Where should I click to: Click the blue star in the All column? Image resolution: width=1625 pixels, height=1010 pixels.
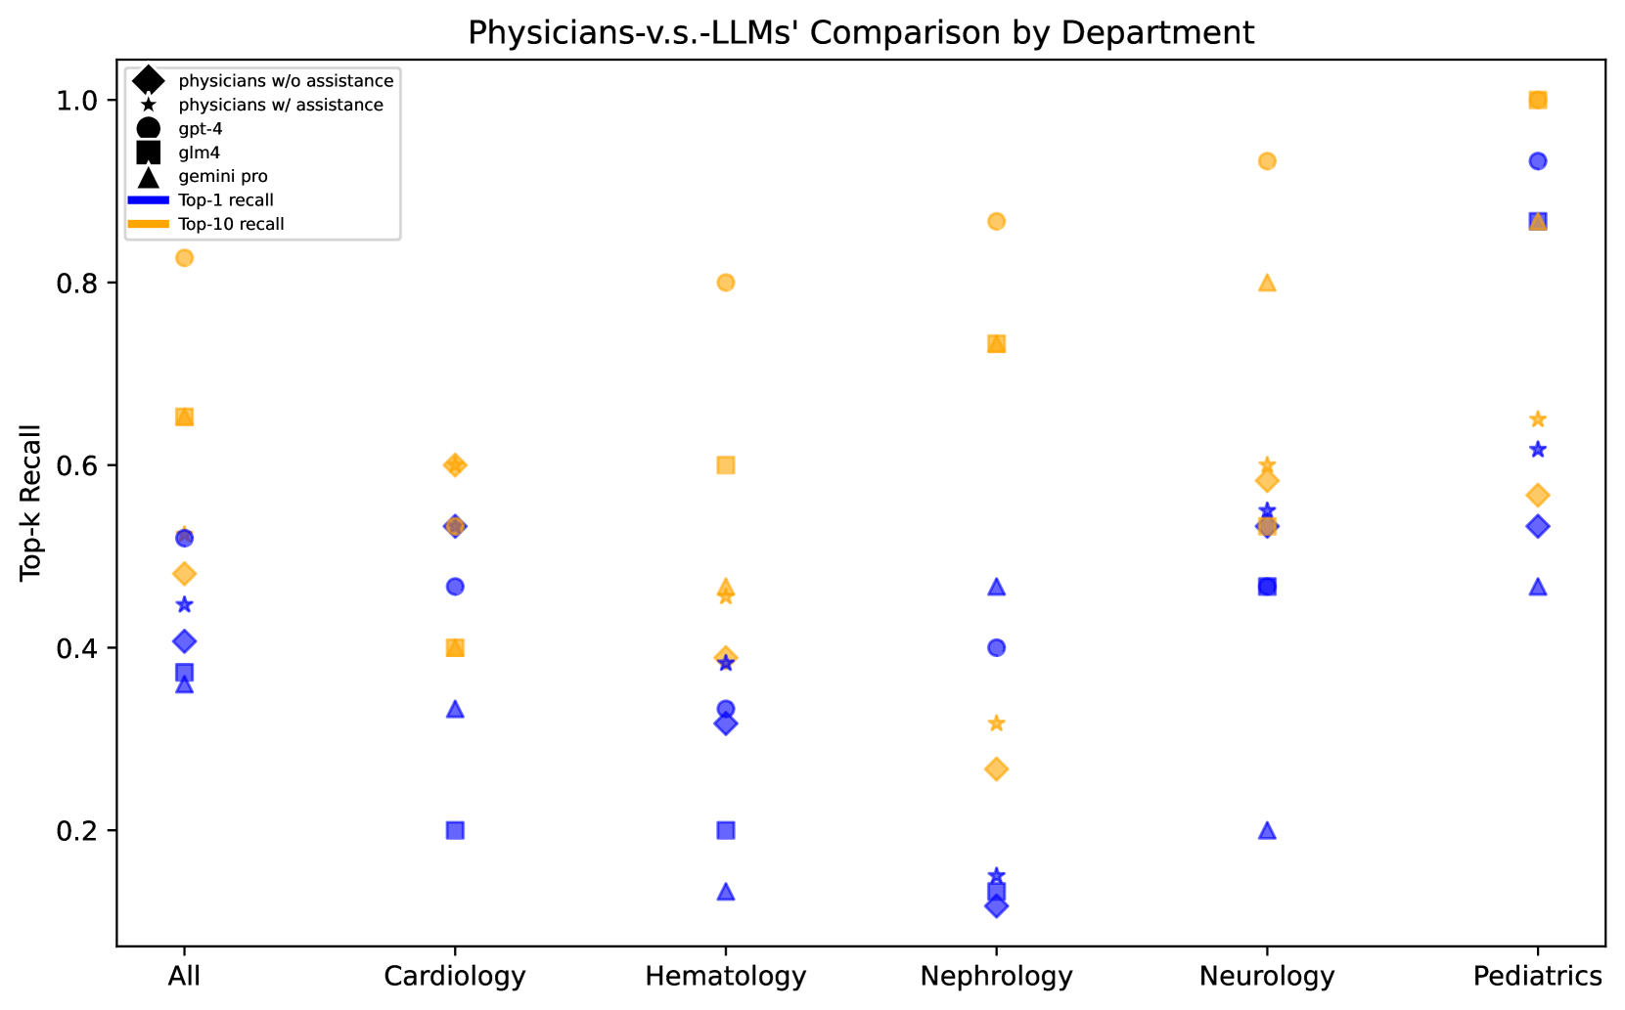click(x=184, y=605)
